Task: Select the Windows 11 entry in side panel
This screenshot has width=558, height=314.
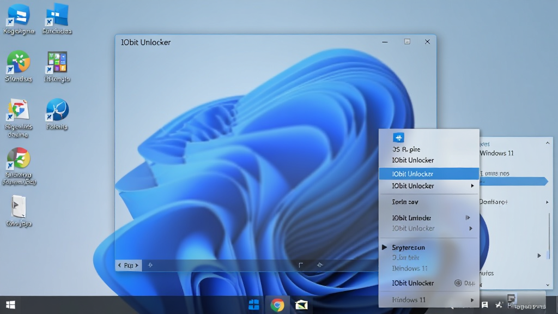Action: (497, 153)
